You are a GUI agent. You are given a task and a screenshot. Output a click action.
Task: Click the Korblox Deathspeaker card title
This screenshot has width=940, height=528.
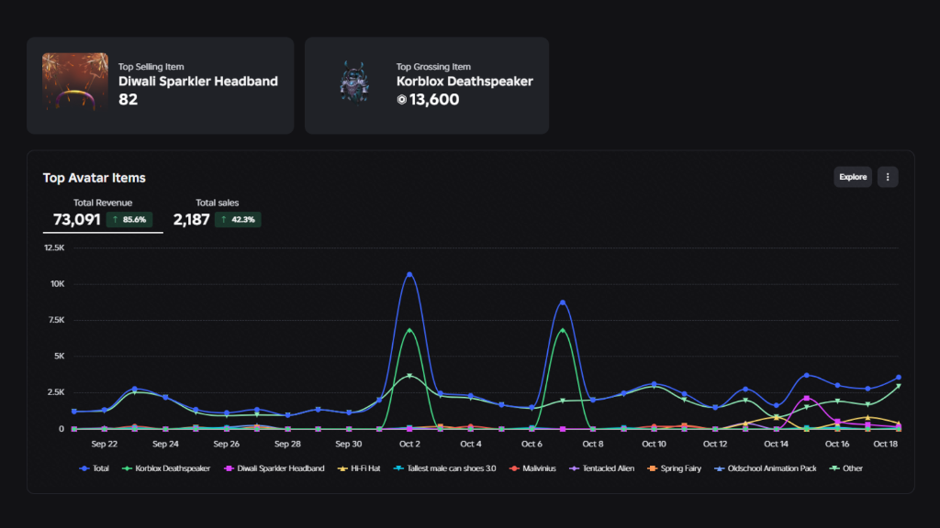[464, 82]
